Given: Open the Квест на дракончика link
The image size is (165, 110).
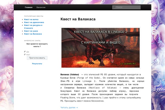Looking at the screenshot, I should coord(34,22).
